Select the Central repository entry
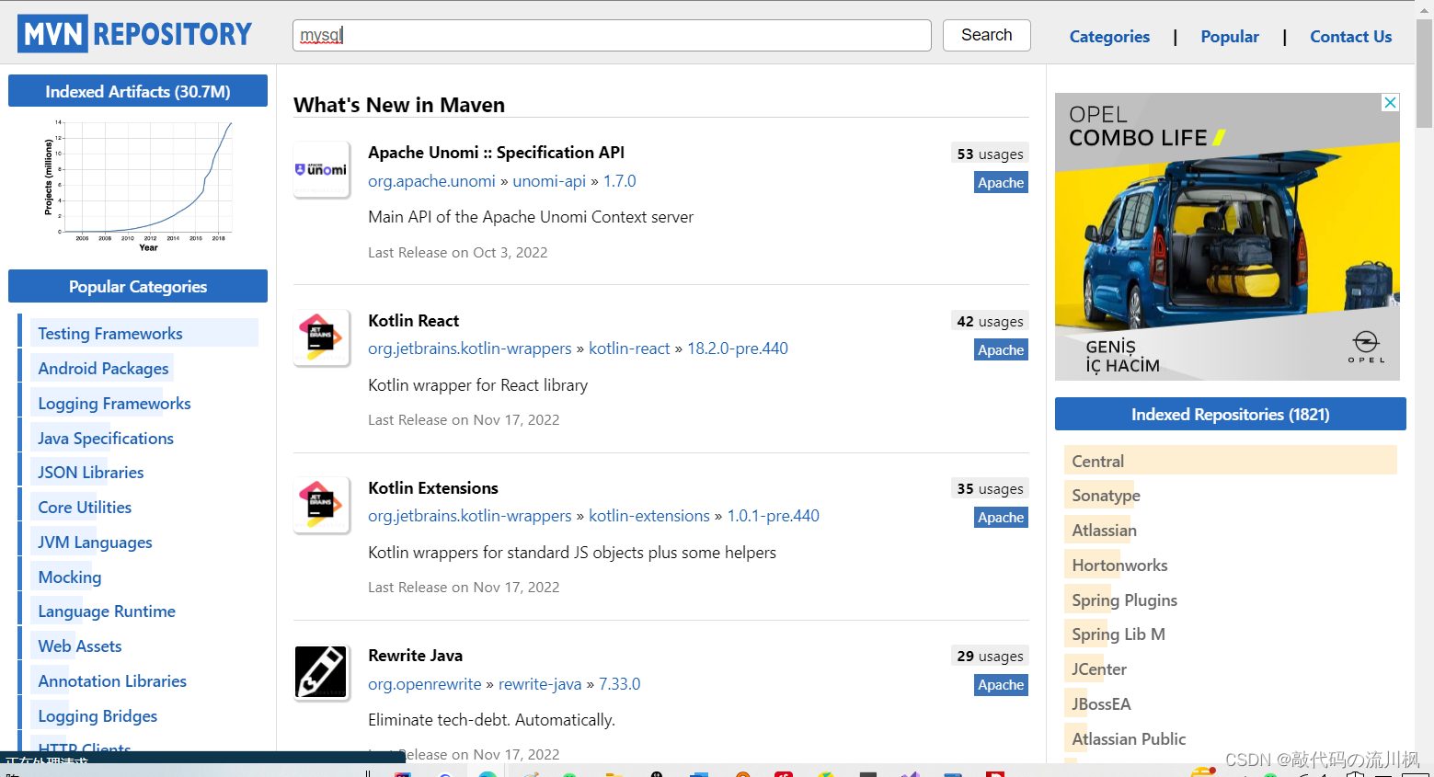This screenshot has height=777, width=1434. [x=1230, y=461]
